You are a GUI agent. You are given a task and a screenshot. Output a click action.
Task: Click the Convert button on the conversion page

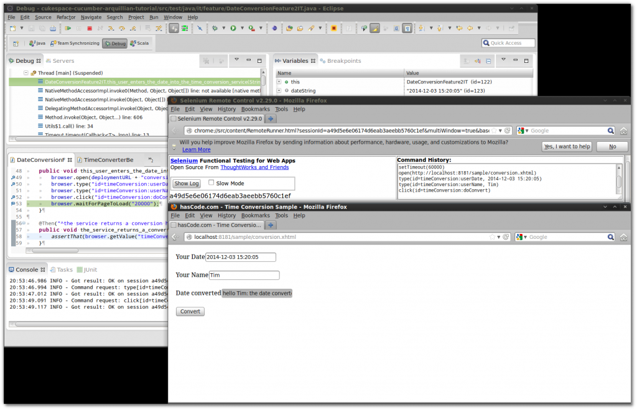(x=190, y=311)
